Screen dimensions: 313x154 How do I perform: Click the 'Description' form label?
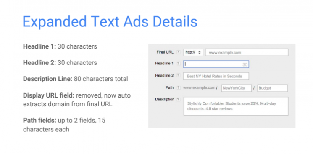pos(165,99)
